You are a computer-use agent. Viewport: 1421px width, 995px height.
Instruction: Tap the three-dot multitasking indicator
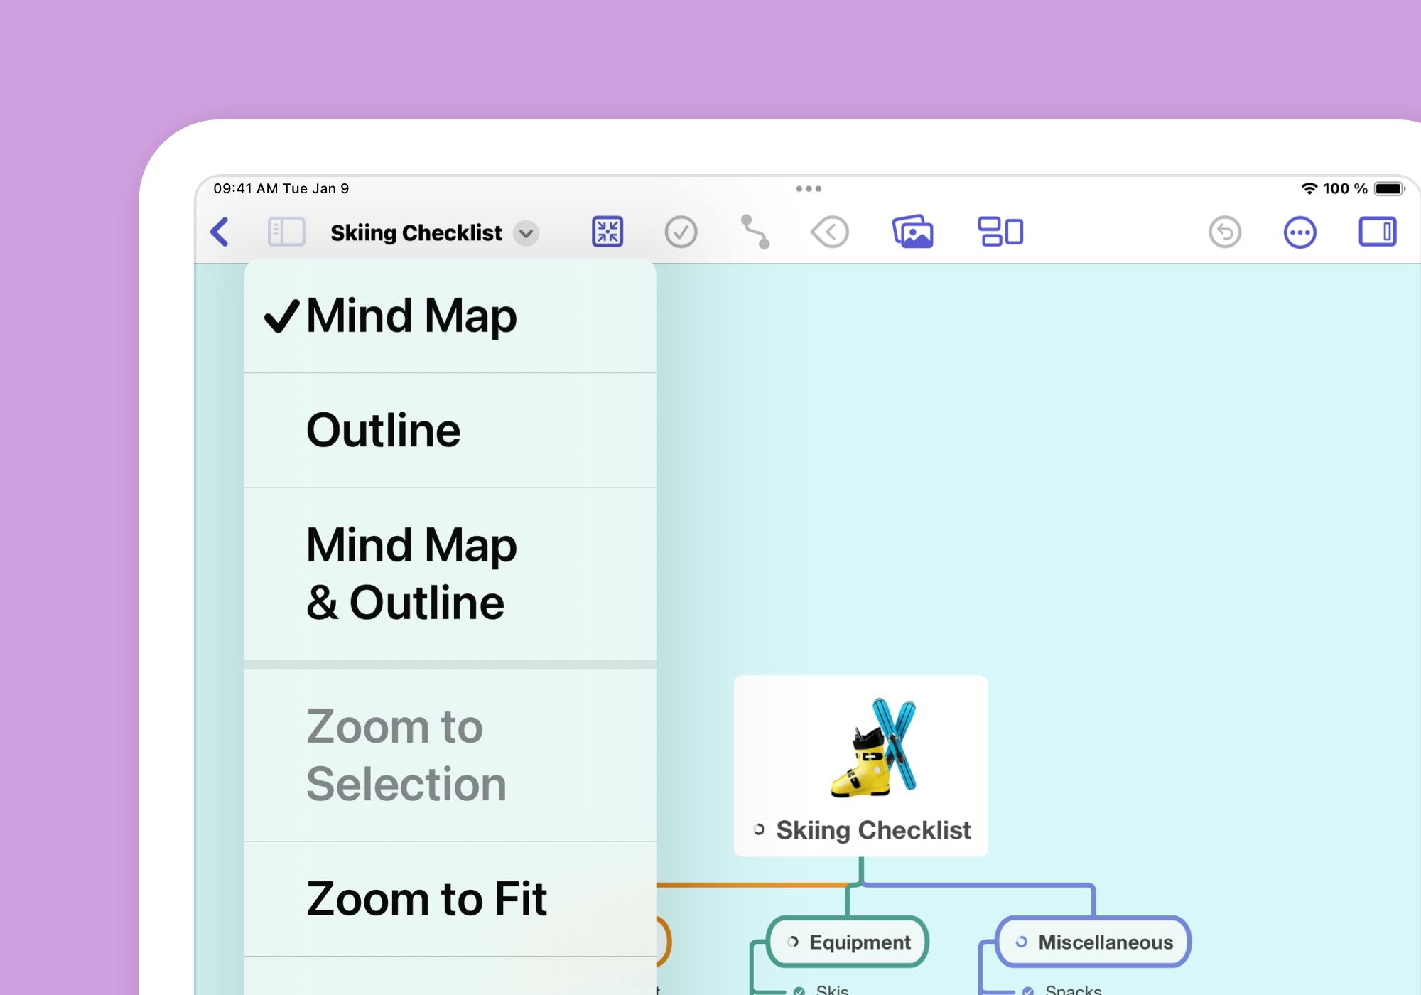(809, 188)
